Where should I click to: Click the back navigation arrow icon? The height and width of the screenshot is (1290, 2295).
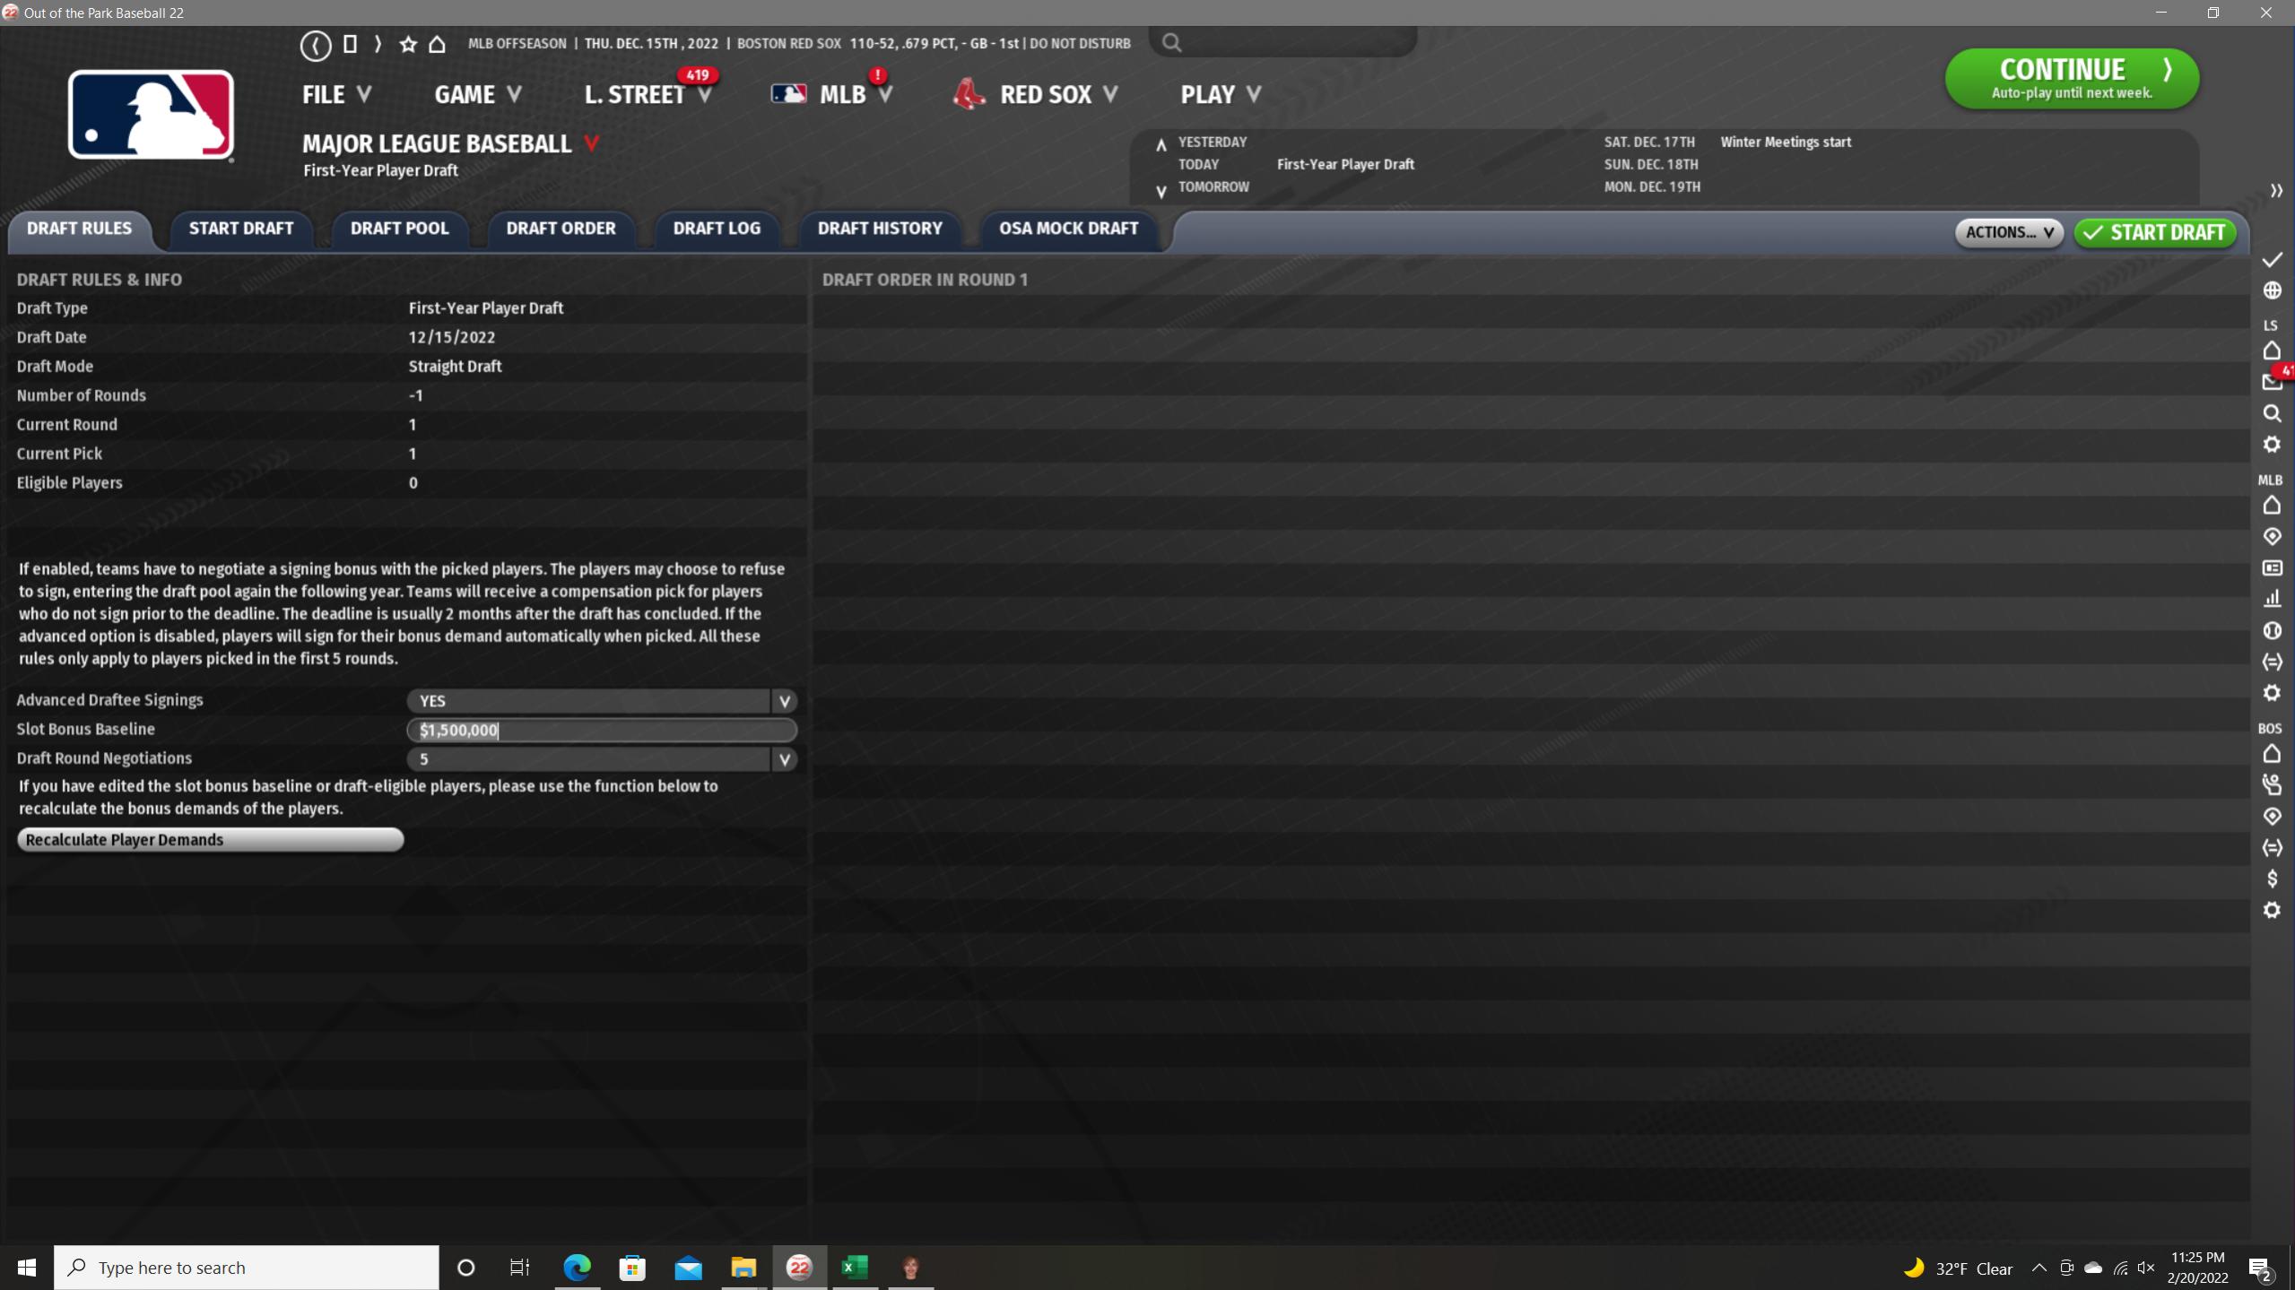(x=315, y=45)
